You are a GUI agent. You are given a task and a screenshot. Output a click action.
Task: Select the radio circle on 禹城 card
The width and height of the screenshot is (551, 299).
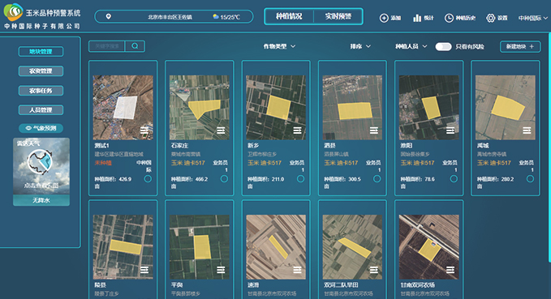(530, 179)
